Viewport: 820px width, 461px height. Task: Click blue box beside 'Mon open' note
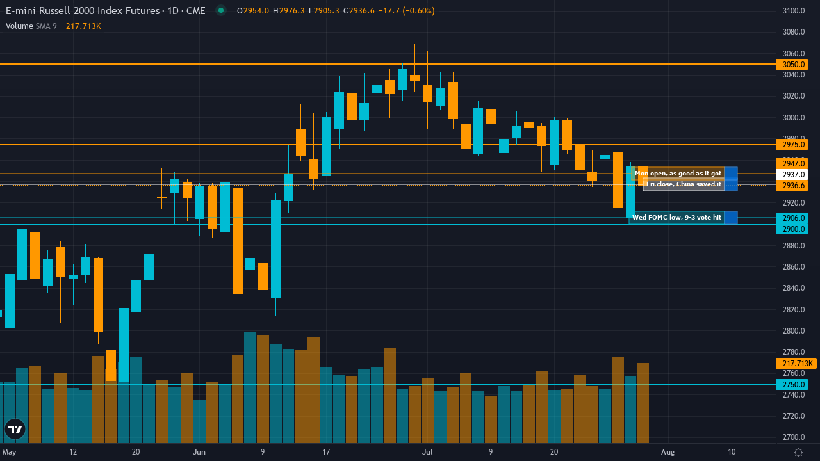tap(731, 174)
